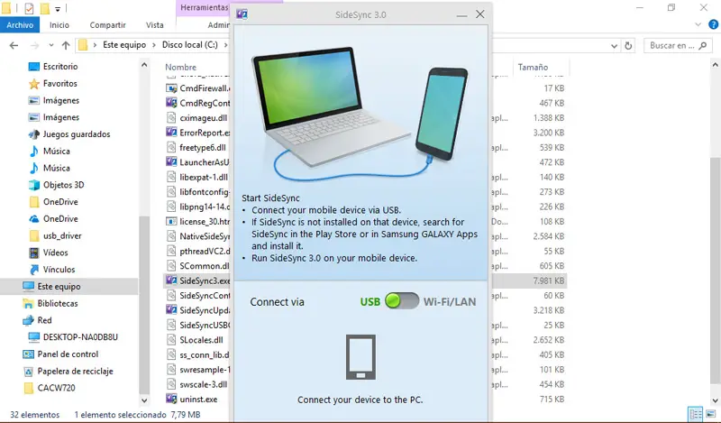Collapse the ribbon with the chevron
The height and width of the screenshot is (423, 721).
pos(698,24)
